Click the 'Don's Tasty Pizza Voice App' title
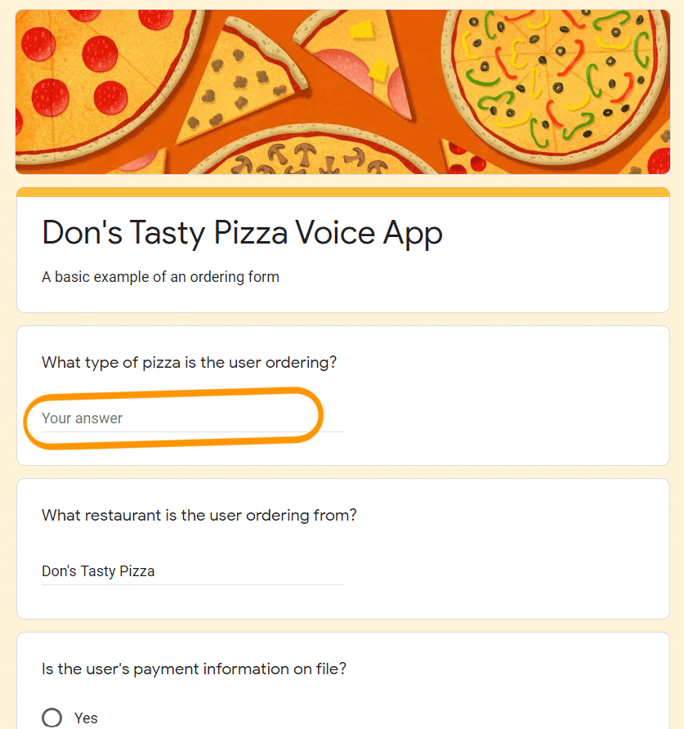The height and width of the screenshot is (729, 684). tap(242, 233)
